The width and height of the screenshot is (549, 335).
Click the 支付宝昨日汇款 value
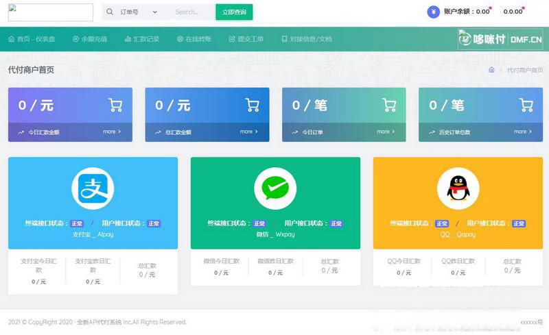(93, 282)
